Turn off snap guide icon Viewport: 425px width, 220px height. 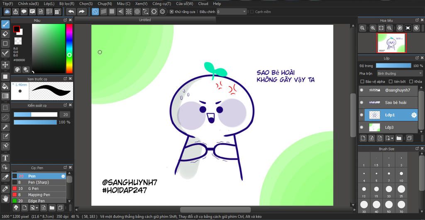coord(95,12)
